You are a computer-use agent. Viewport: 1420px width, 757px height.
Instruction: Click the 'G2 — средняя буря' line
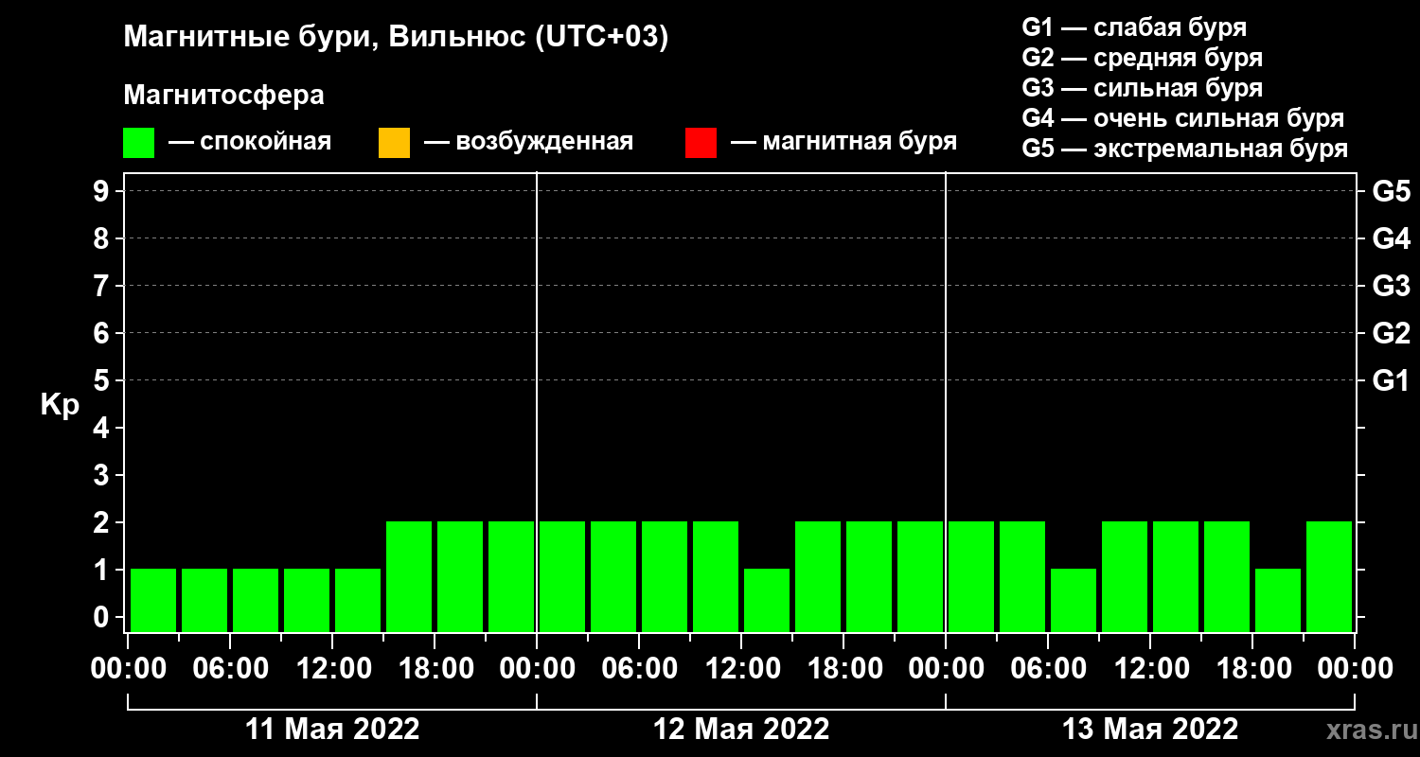pos(1143,58)
